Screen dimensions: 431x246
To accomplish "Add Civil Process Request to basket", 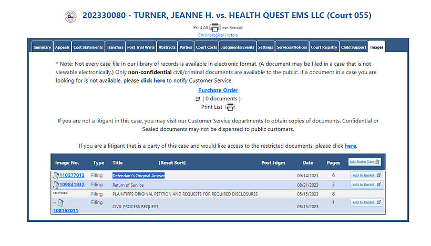I will click(367, 202).
